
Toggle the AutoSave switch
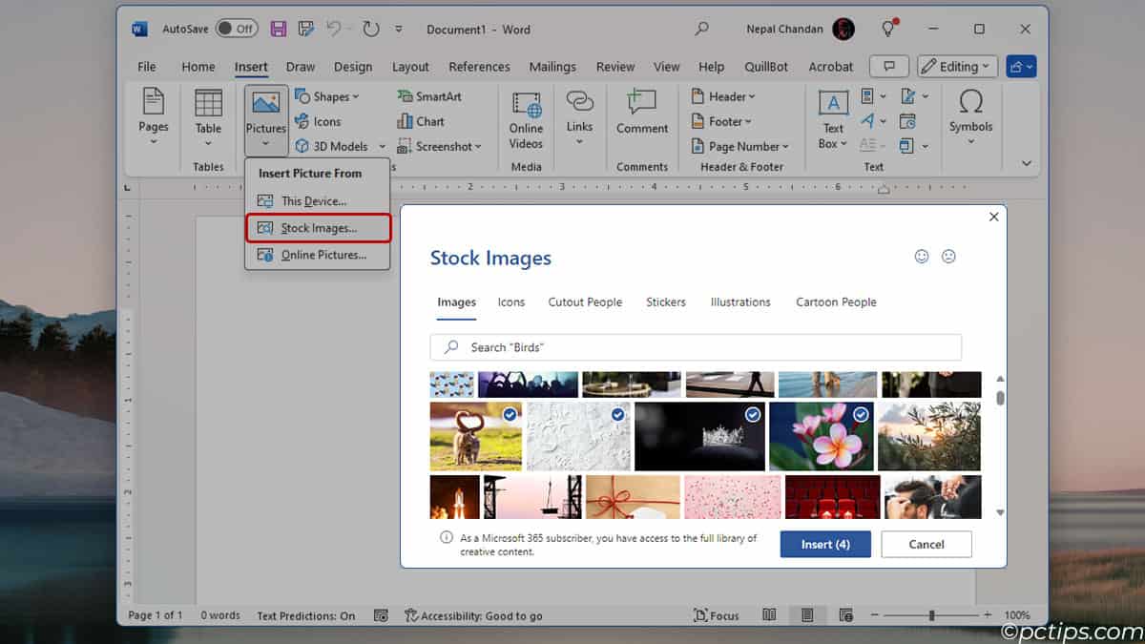coord(236,29)
